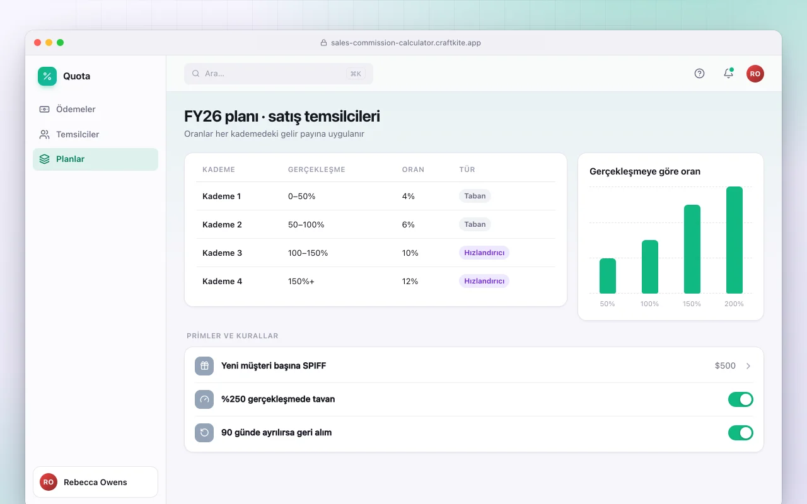Screen dimensions: 807x504
Task: Click the search magnifier icon
Action: 196,74
